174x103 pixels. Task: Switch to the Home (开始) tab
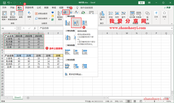12,8
